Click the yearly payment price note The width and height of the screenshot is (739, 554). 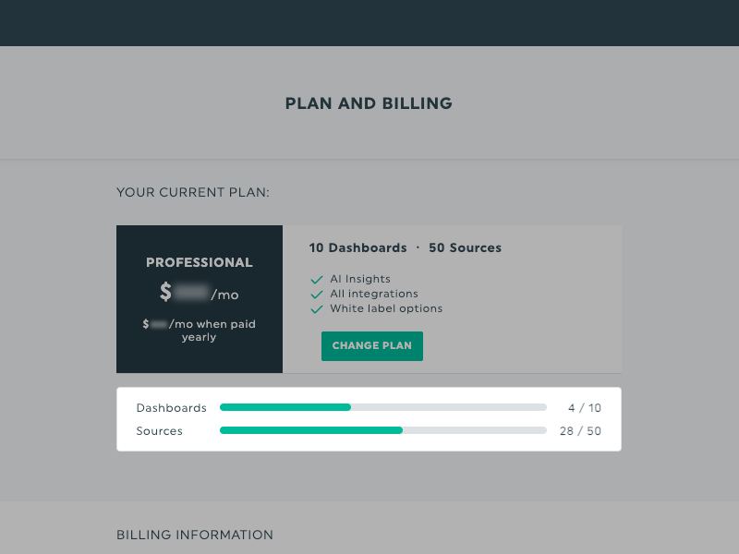[x=200, y=331]
